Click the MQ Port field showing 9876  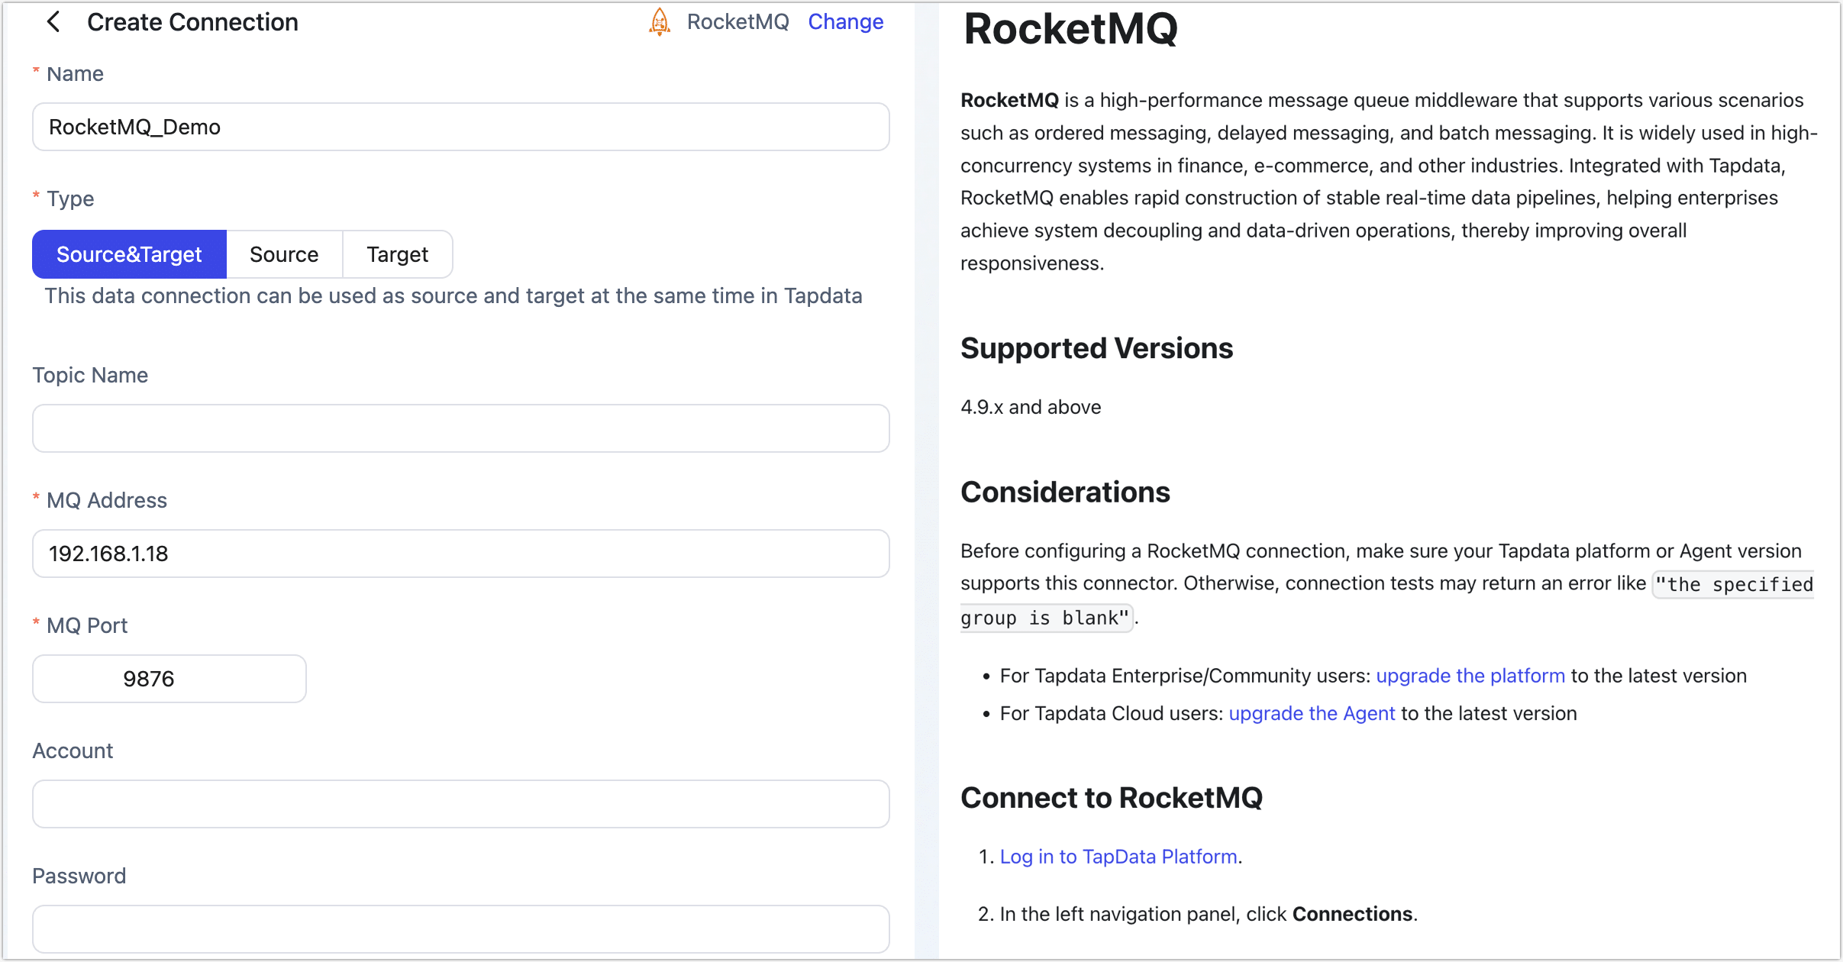click(x=169, y=677)
